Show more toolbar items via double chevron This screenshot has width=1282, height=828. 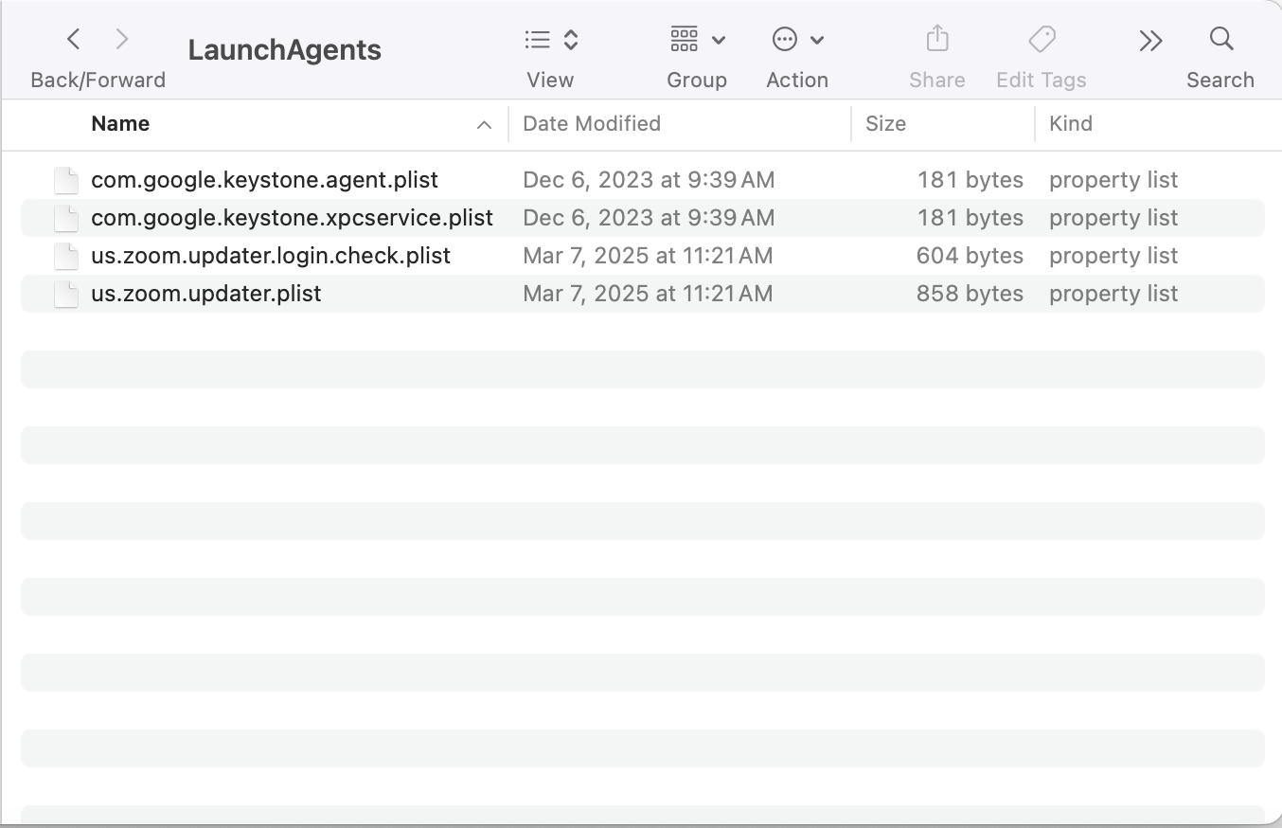pyautogui.click(x=1150, y=41)
